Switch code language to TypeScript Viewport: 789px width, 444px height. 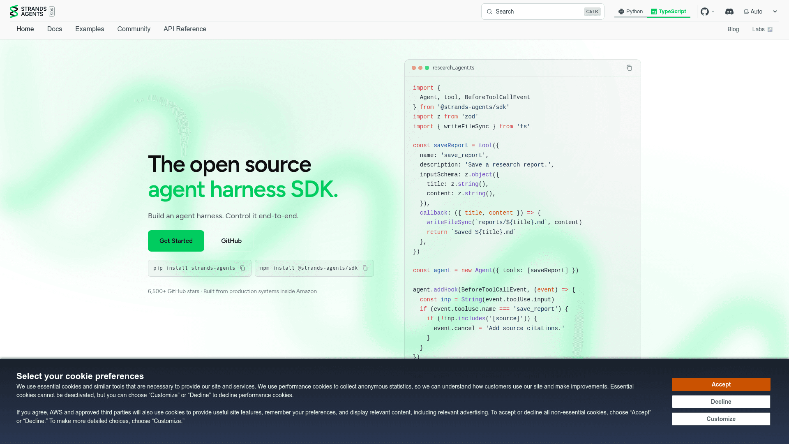pyautogui.click(x=669, y=12)
